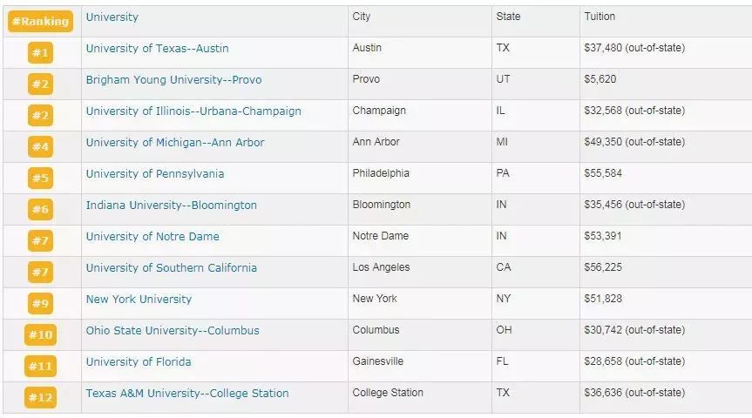The image size is (752, 418).
Task: Click the #10 ranking badge
Action: click(40, 334)
